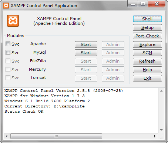
Task: Click the Mercury module label
Action: [37, 69]
